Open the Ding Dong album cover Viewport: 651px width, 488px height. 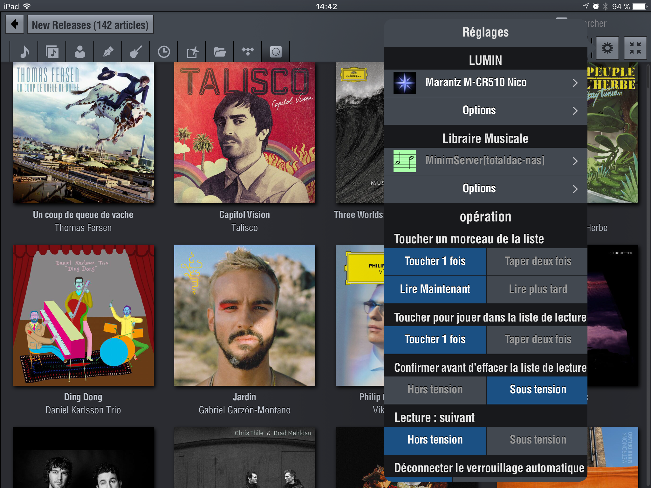[x=83, y=315]
